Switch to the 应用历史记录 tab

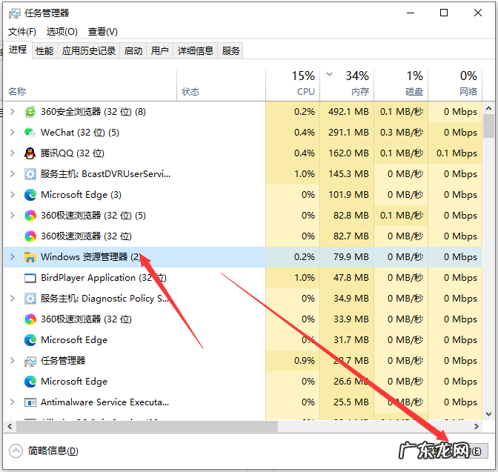pyautogui.click(x=89, y=51)
